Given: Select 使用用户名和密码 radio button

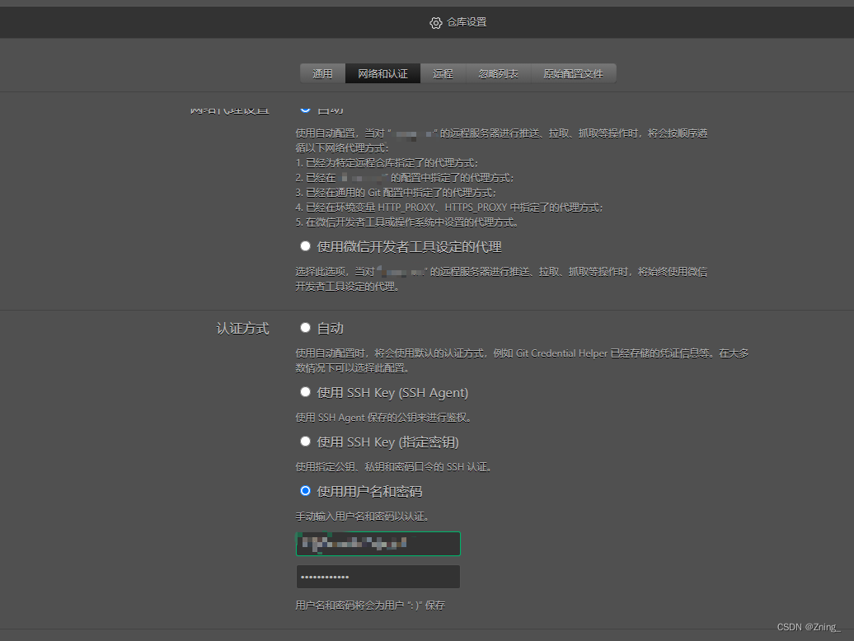Looking at the screenshot, I should [306, 491].
